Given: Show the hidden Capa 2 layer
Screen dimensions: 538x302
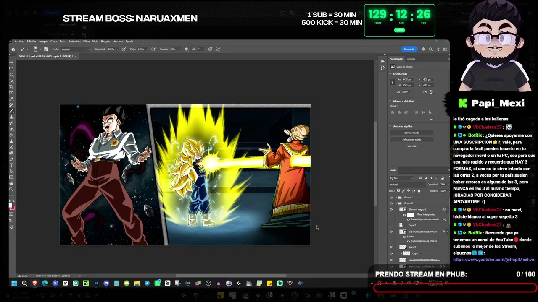Looking at the screenshot, I should coord(391,225).
